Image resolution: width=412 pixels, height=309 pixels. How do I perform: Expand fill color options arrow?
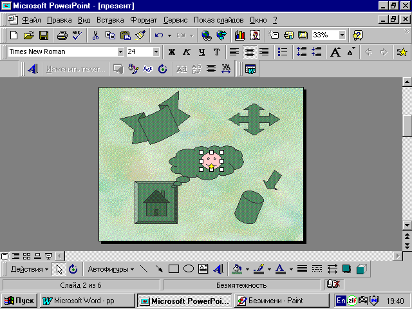(247, 269)
